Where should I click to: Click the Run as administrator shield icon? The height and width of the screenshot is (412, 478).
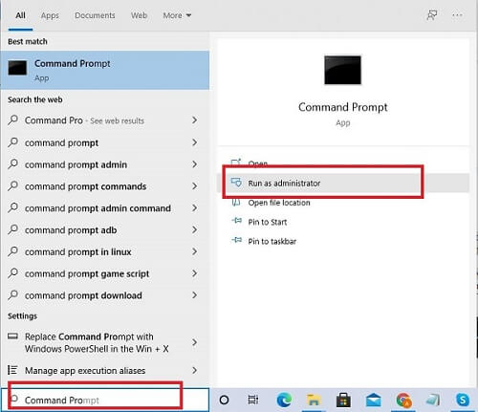click(236, 183)
